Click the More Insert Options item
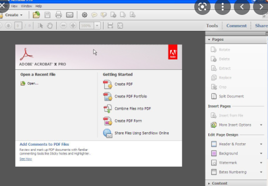The height and width of the screenshot is (186, 268). [x=231, y=125]
